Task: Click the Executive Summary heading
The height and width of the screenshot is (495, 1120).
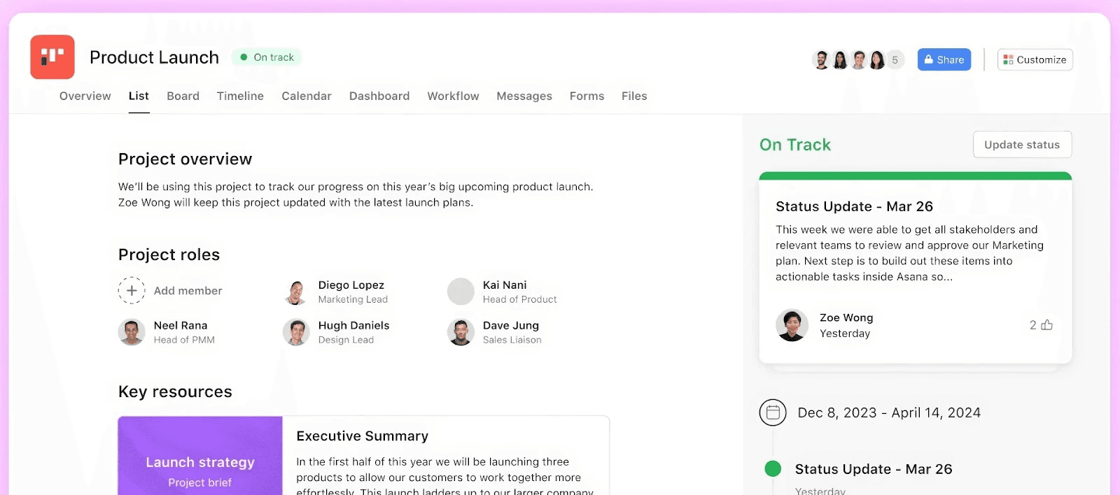Action: click(362, 436)
